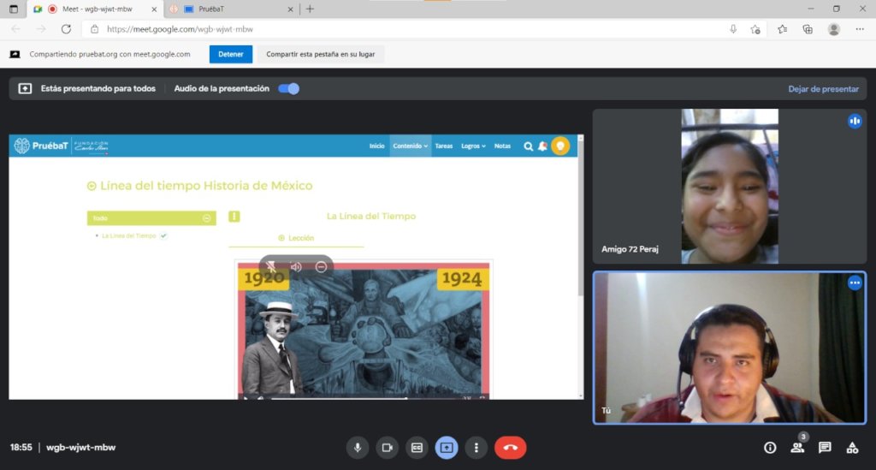Open La Línea del Tiempo lesson link
This screenshot has width=876, height=470.
coord(129,235)
